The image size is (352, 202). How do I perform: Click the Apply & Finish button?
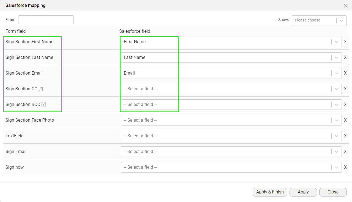click(x=270, y=192)
